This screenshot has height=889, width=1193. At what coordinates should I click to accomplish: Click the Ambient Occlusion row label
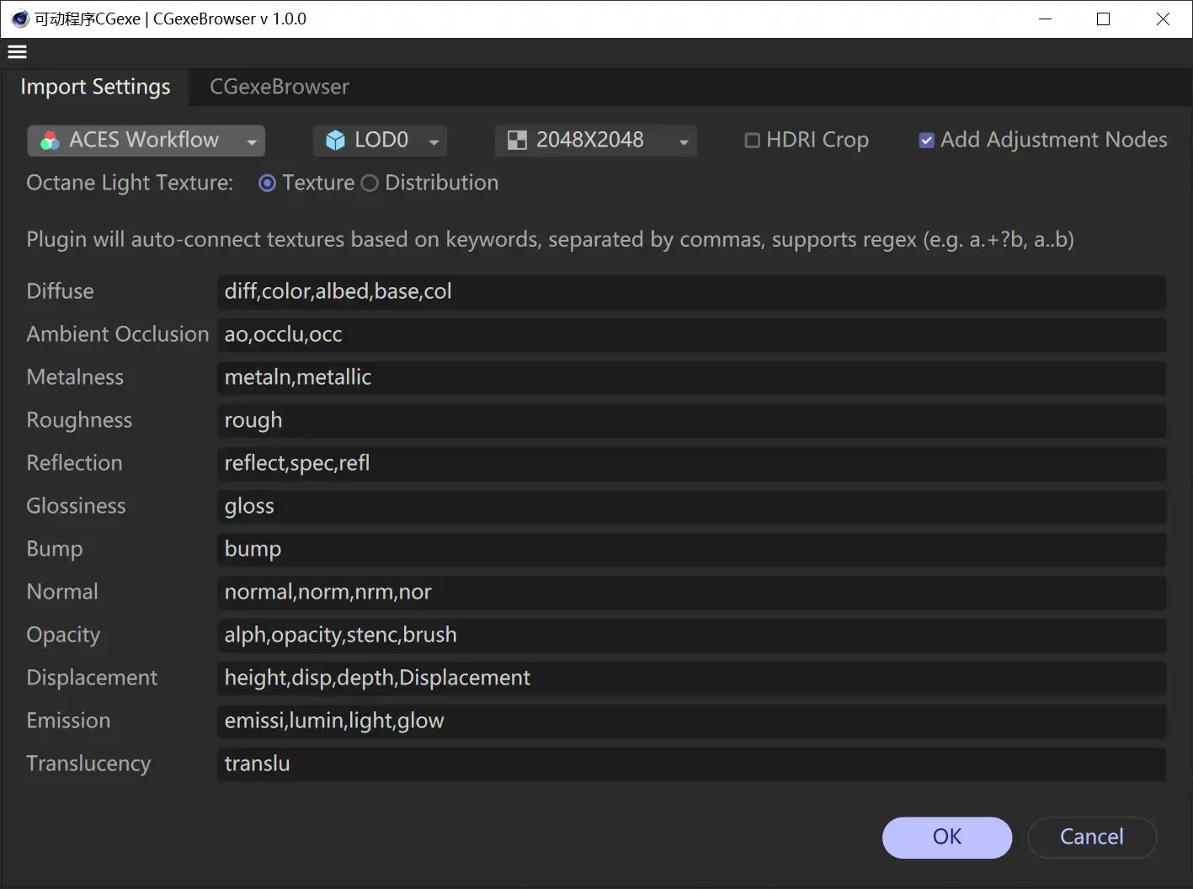click(x=117, y=334)
